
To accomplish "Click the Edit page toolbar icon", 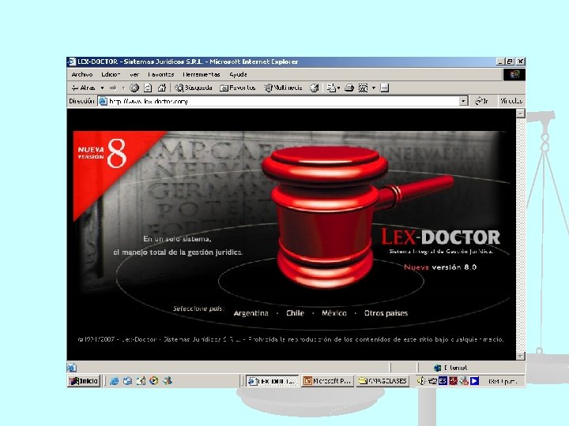I will point(363,88).
